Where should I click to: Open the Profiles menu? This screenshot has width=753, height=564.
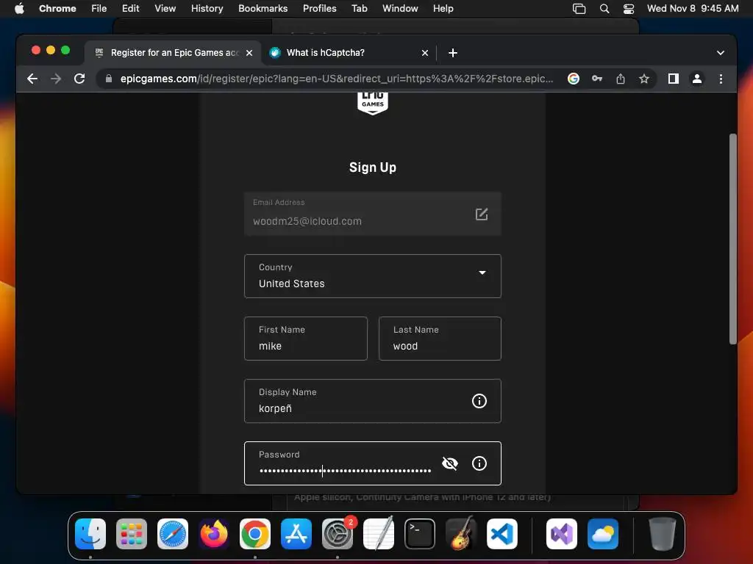tap(319, 9)
